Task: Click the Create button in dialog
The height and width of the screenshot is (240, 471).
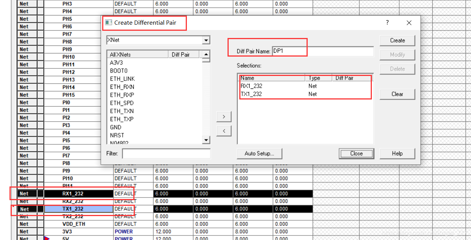Action: tap(397, 40)
